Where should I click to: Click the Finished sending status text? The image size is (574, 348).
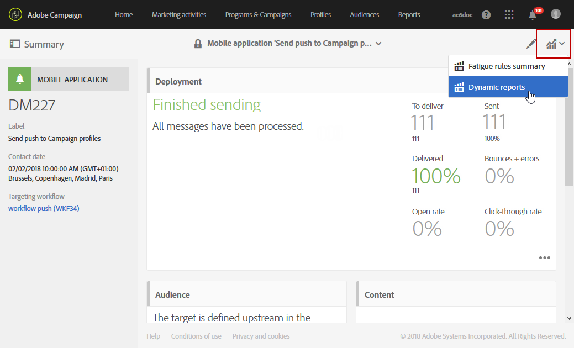tap(207, 104)
